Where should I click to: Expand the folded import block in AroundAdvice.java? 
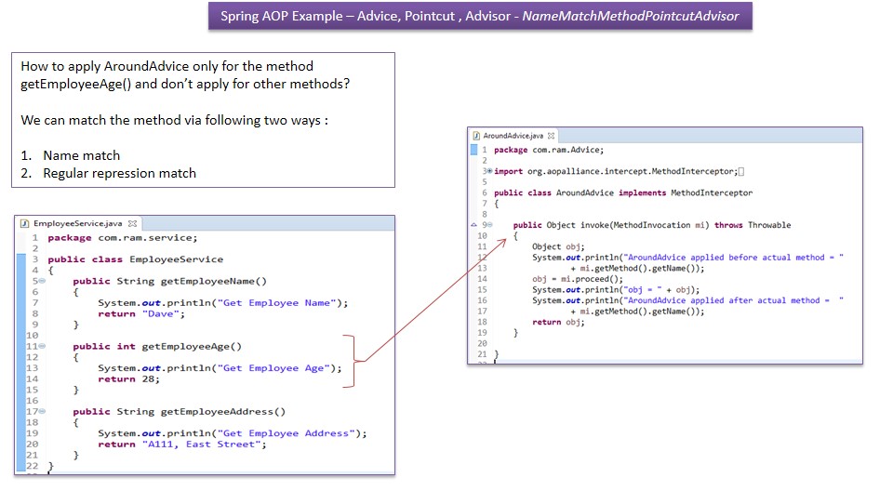point(489,171)
